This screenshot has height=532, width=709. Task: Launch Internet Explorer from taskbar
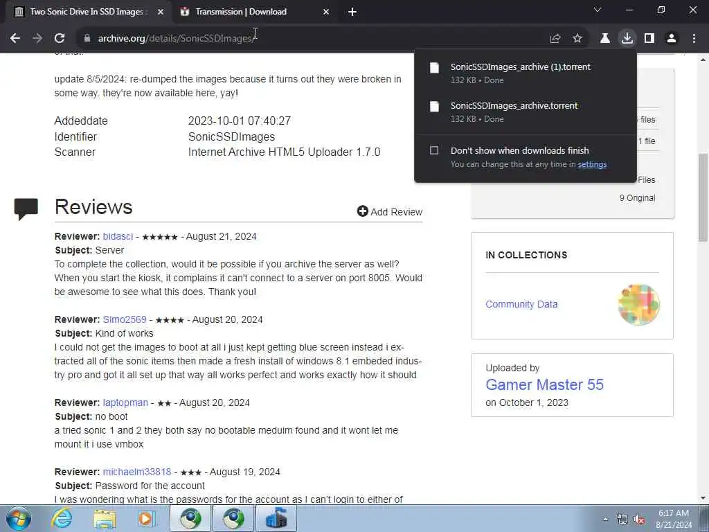(x=62, y=518)
